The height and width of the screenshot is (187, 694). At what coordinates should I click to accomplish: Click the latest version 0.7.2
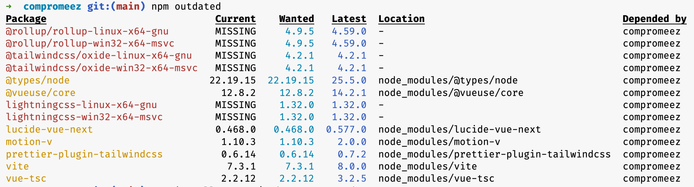click(x=352, y=154)
